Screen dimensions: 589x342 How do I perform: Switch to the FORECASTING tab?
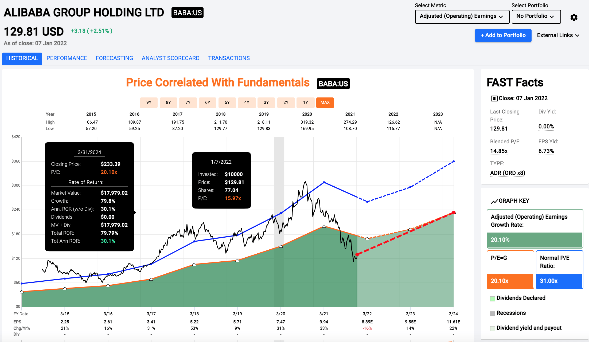(114, 58)
